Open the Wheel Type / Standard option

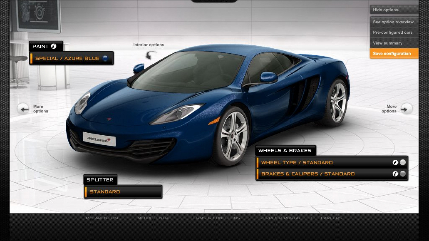click(x=332, y=163)
